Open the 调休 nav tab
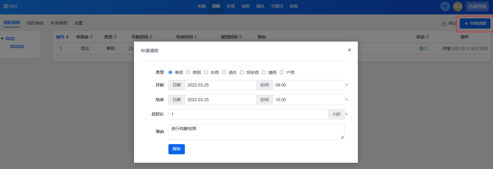This screenshot has width=493, height=169. coord(260,6)
